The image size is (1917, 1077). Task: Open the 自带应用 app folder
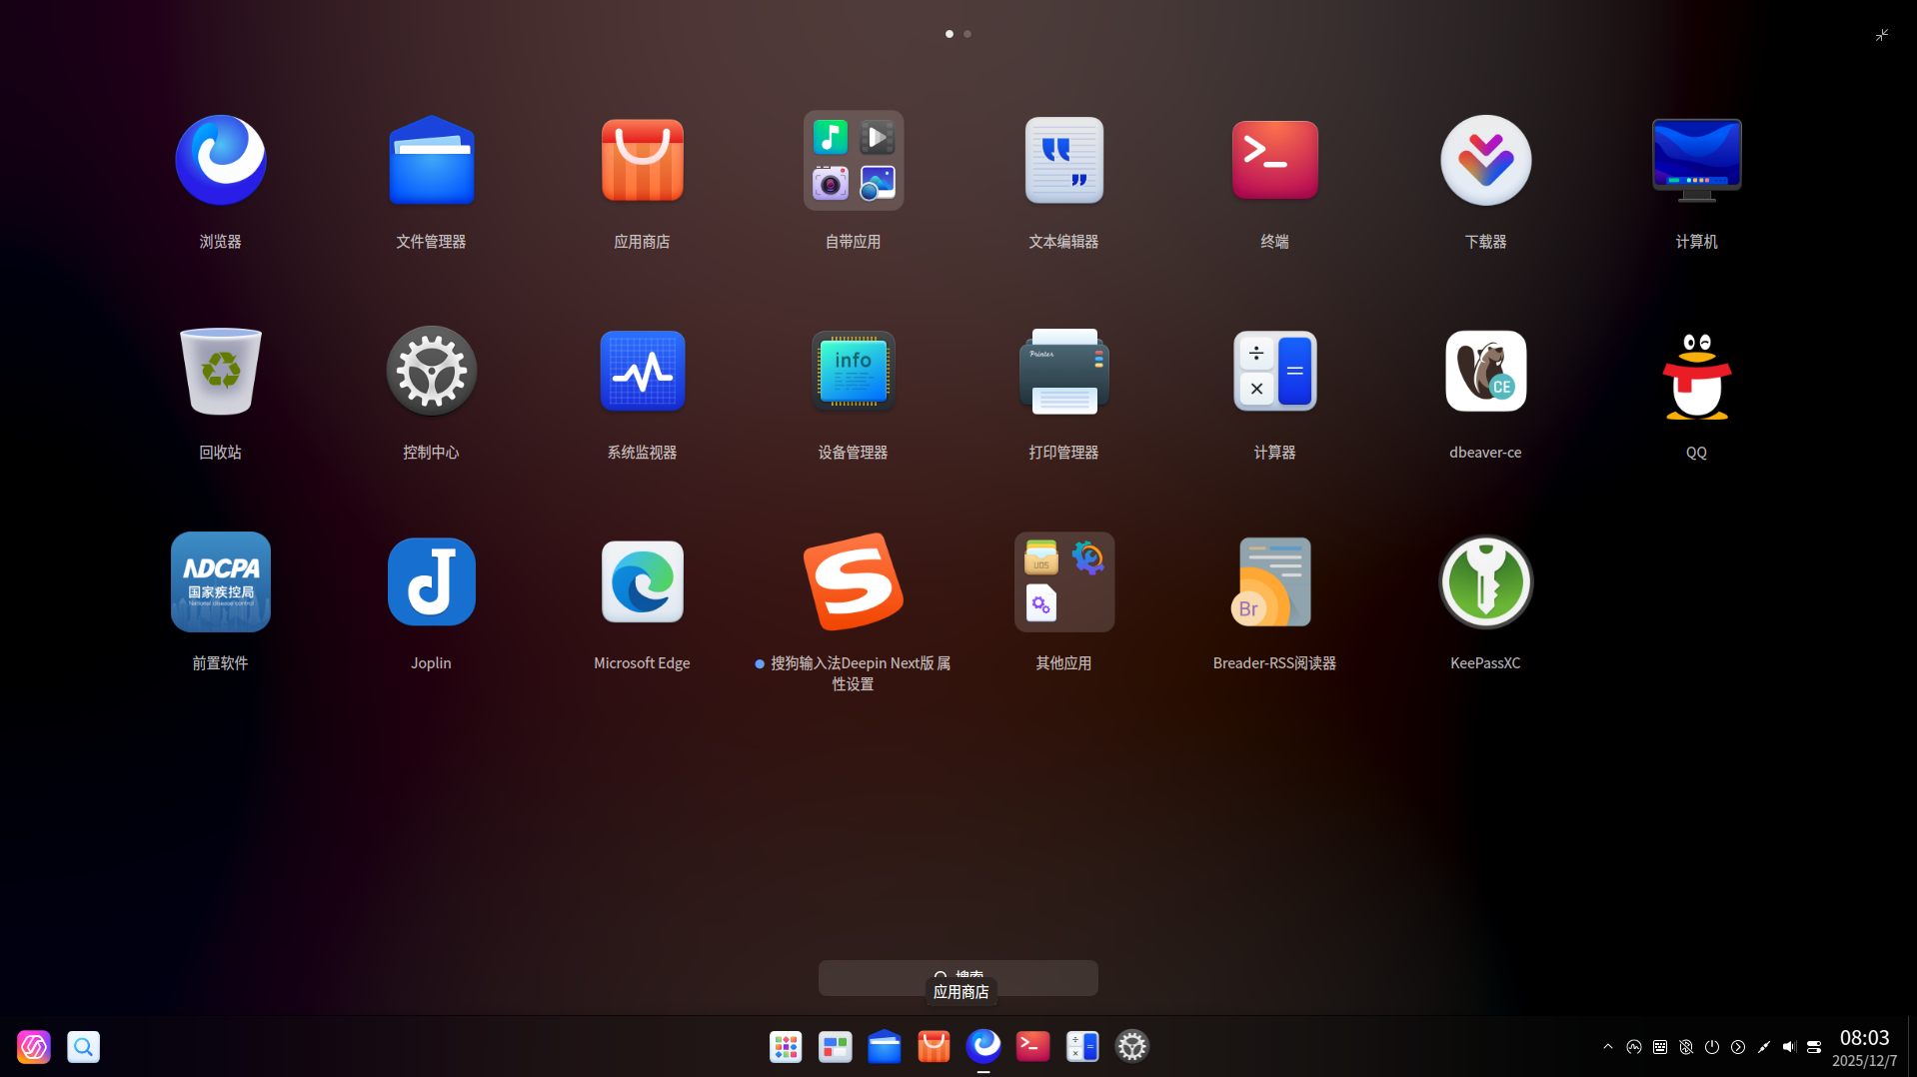[x=853, y=160]
